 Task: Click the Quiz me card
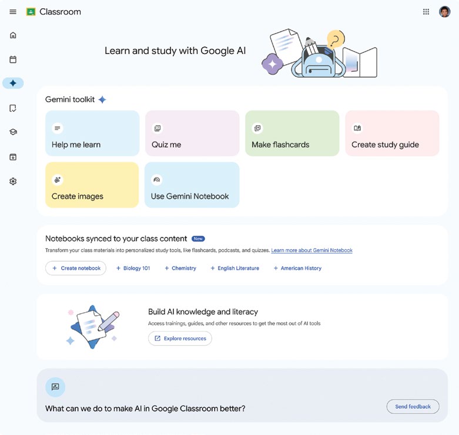point(192,133)
